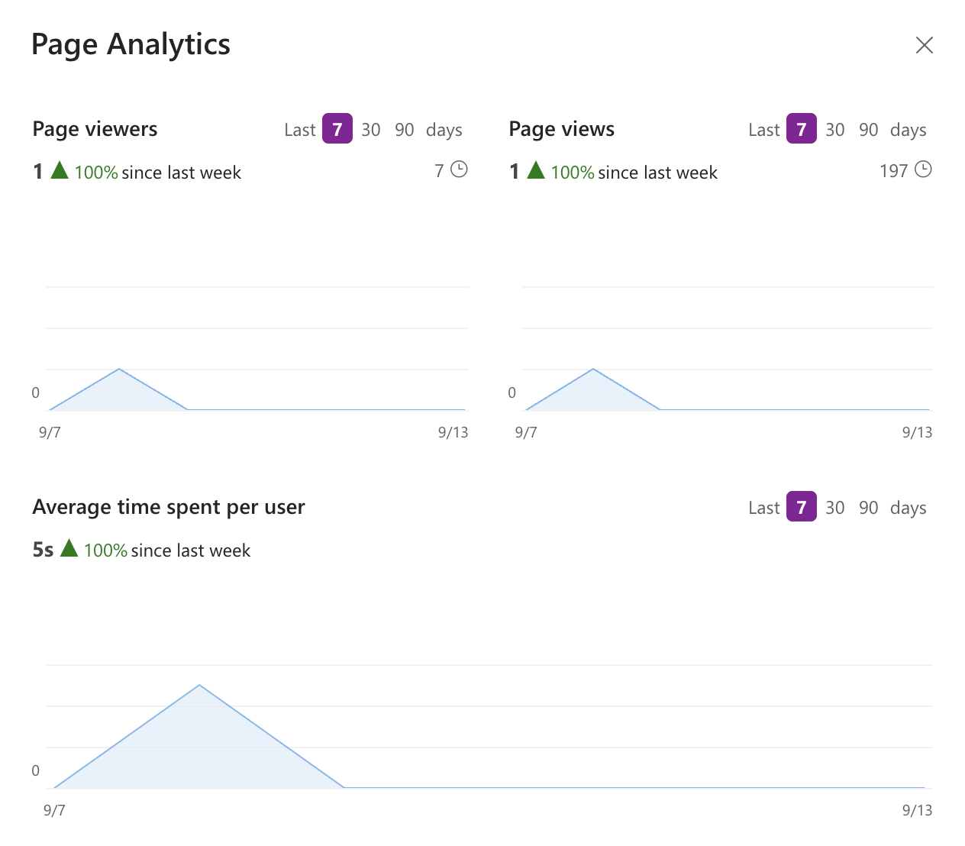
Task: Set Average time spent to 90 days
Action: point(869,508)
